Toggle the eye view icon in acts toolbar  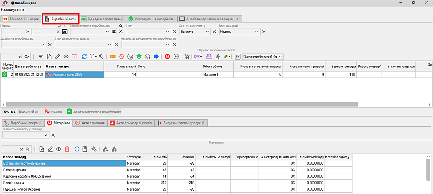click(x=66, y=57)
